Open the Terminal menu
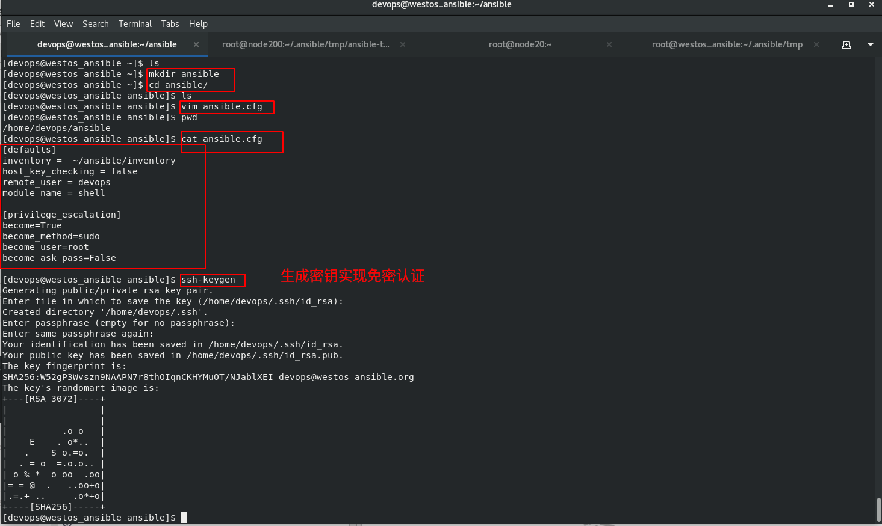 pos(135,24)
